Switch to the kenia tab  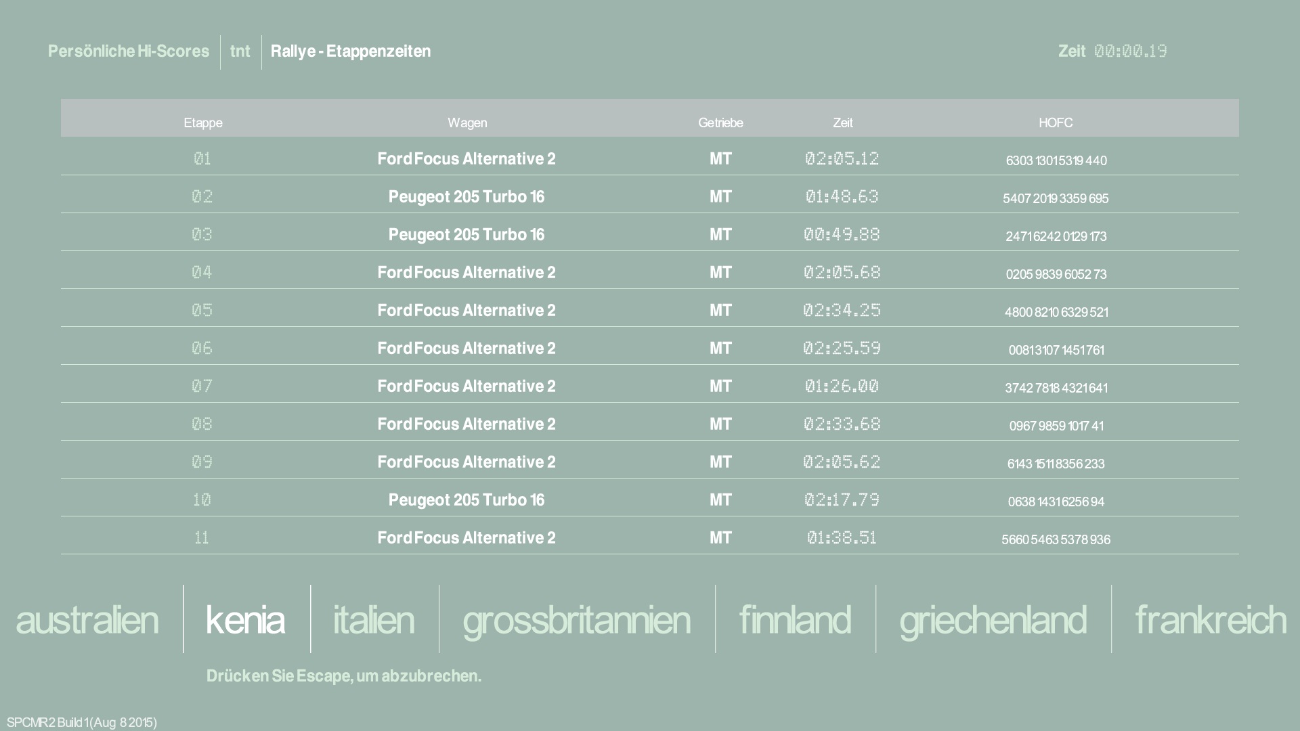245,620
